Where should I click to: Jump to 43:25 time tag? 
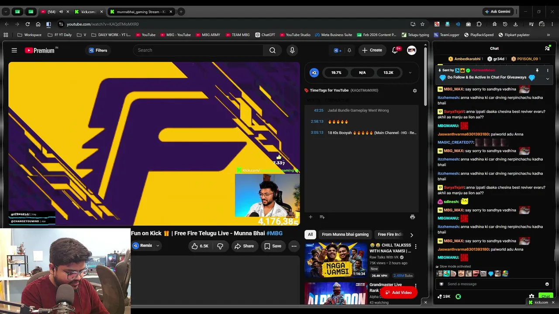(x=318, y=110)
